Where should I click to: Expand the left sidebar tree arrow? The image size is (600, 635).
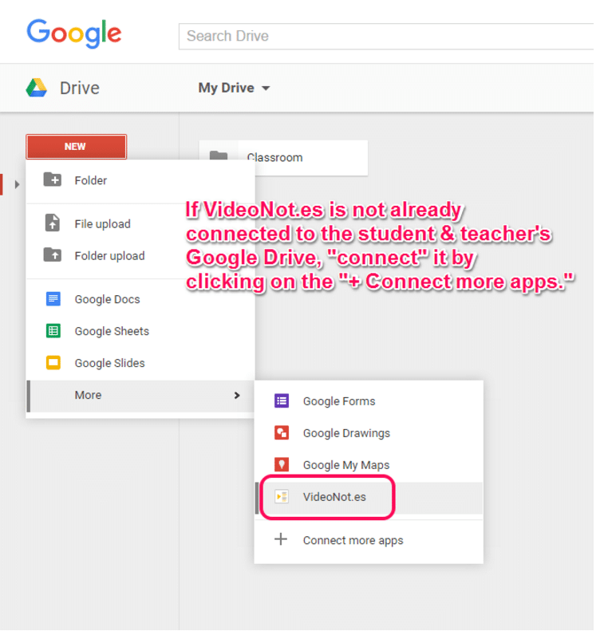[x=17, y=184]
